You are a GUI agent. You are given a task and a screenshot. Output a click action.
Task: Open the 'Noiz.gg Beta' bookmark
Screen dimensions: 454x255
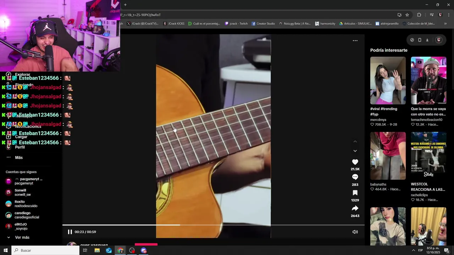[x=294, y=24]
